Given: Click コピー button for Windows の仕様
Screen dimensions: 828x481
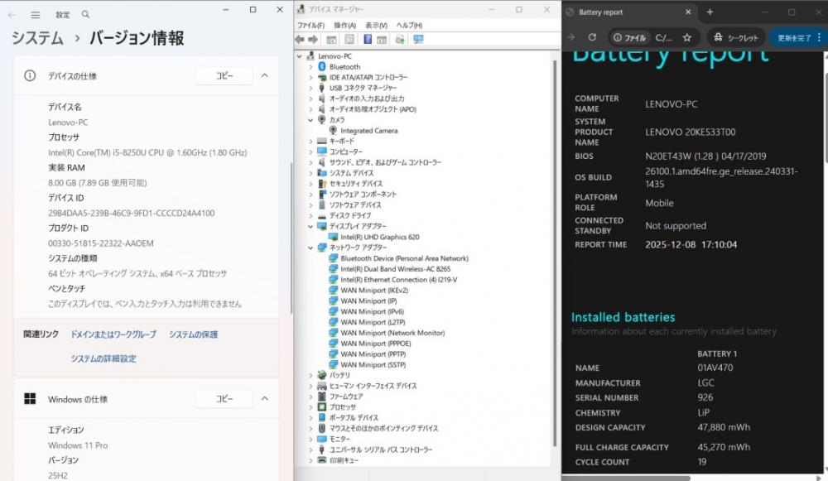Looking at the screenshot, I should (x=224, y=399).
